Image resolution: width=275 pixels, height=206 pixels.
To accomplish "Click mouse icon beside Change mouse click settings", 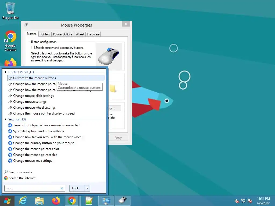I will pyautogui.click(x=10, y=96).
